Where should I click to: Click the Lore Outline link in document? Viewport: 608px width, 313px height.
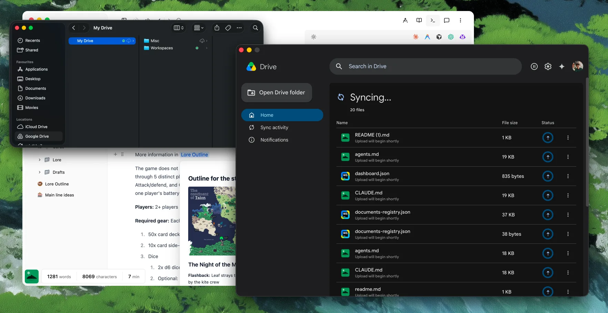coord(194,155)
